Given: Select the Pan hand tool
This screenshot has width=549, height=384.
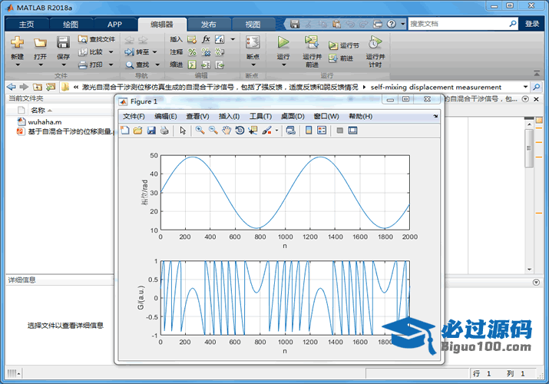Looking at the screenshot, I should [x=227, y=131].
